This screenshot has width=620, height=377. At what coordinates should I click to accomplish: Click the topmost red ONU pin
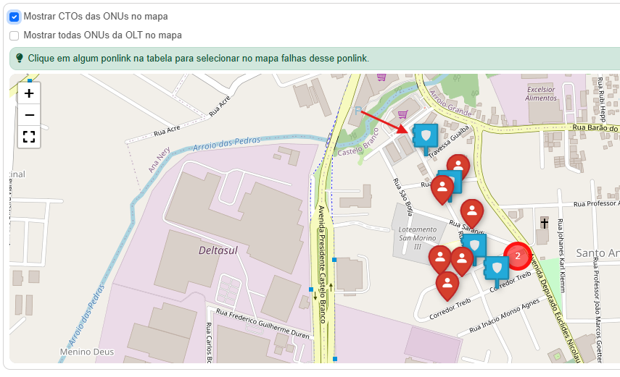pos(458,166)
